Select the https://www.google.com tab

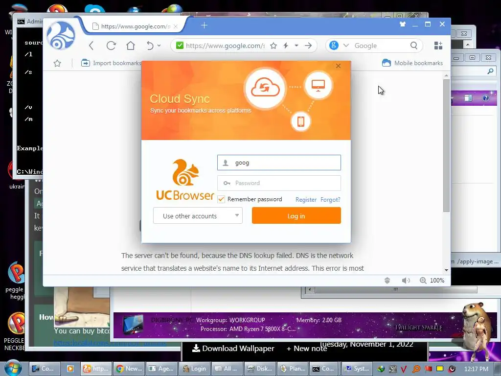coord(134,26)
